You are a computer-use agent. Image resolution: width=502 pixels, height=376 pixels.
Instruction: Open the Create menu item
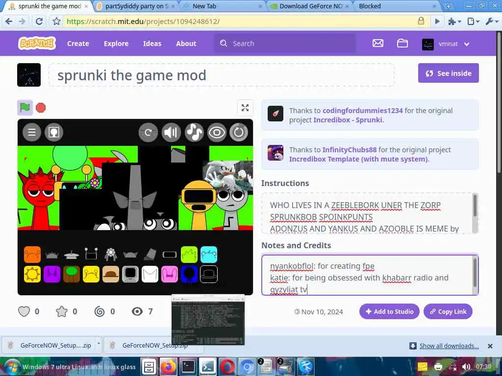point(78,44)
